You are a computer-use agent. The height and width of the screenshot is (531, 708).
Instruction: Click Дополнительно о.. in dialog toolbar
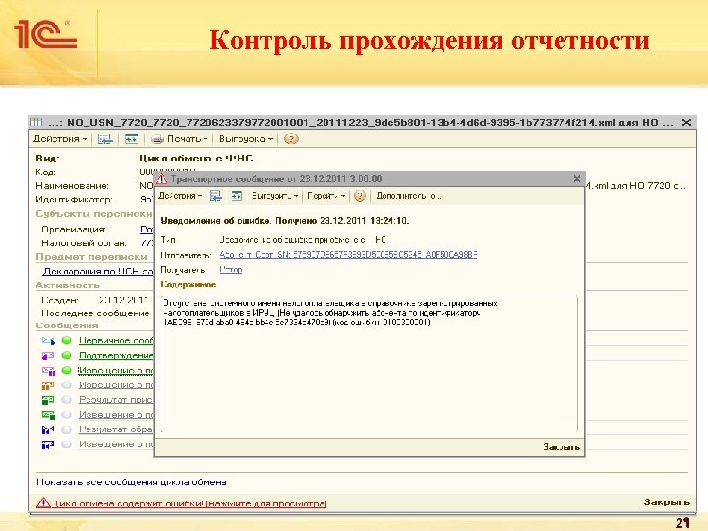point(408,196)
